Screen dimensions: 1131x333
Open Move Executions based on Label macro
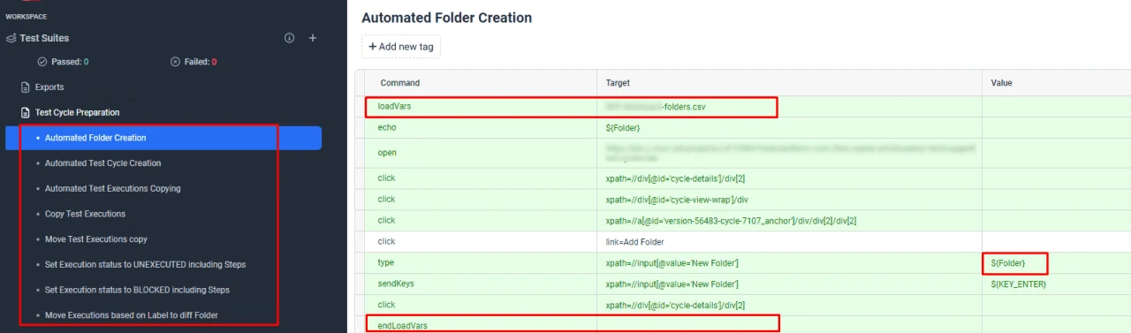tap(132, 314)
